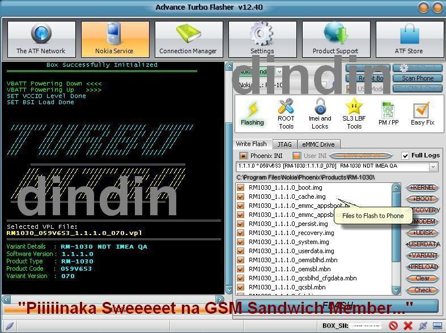This screenshot has width=446, height=333.
Task: Toggle the RM1030_1.1.1.0_system.img checkbox
Action: pos(241,242)
